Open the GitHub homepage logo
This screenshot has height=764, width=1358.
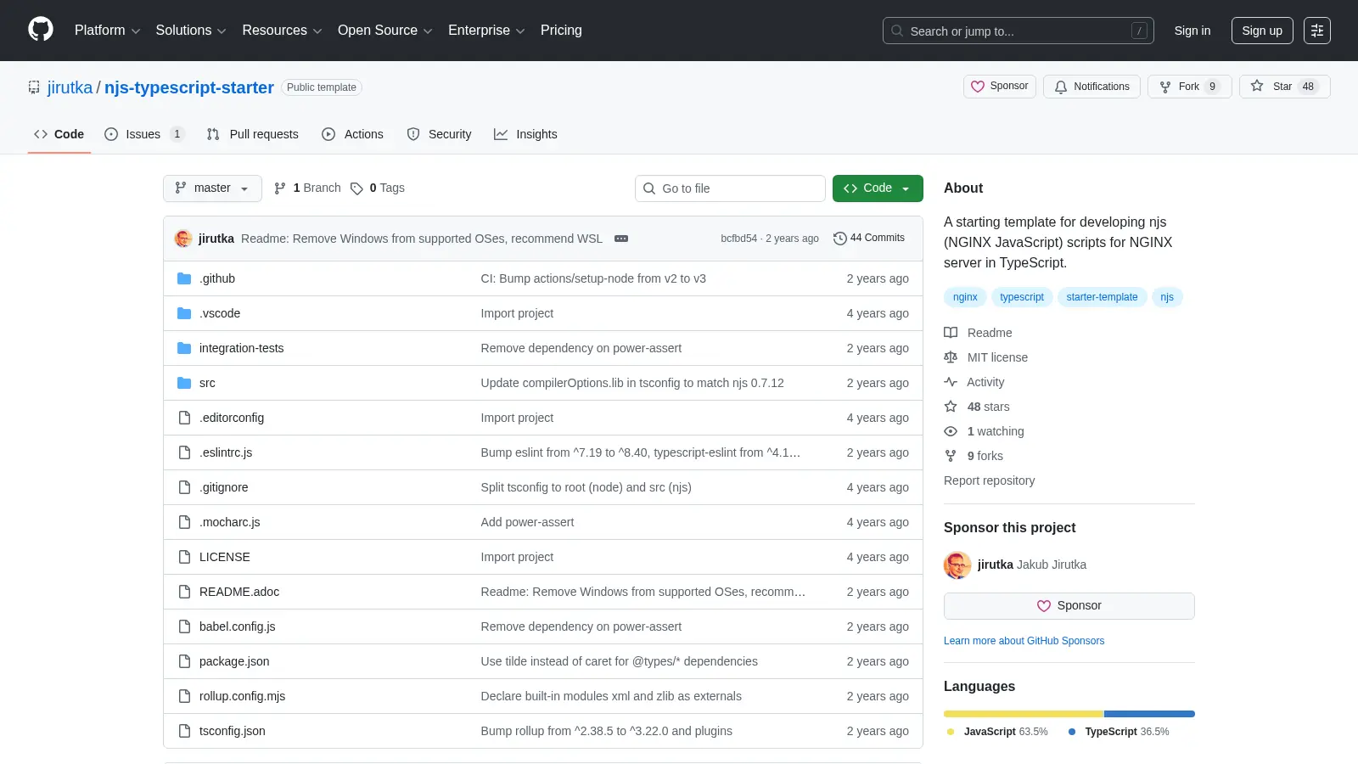(x=41, y=30)
